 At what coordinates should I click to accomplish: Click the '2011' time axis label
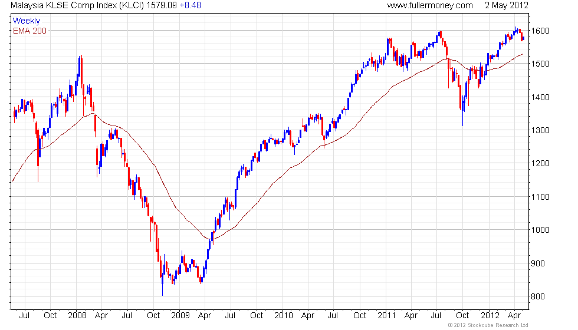tap(387, 316)
